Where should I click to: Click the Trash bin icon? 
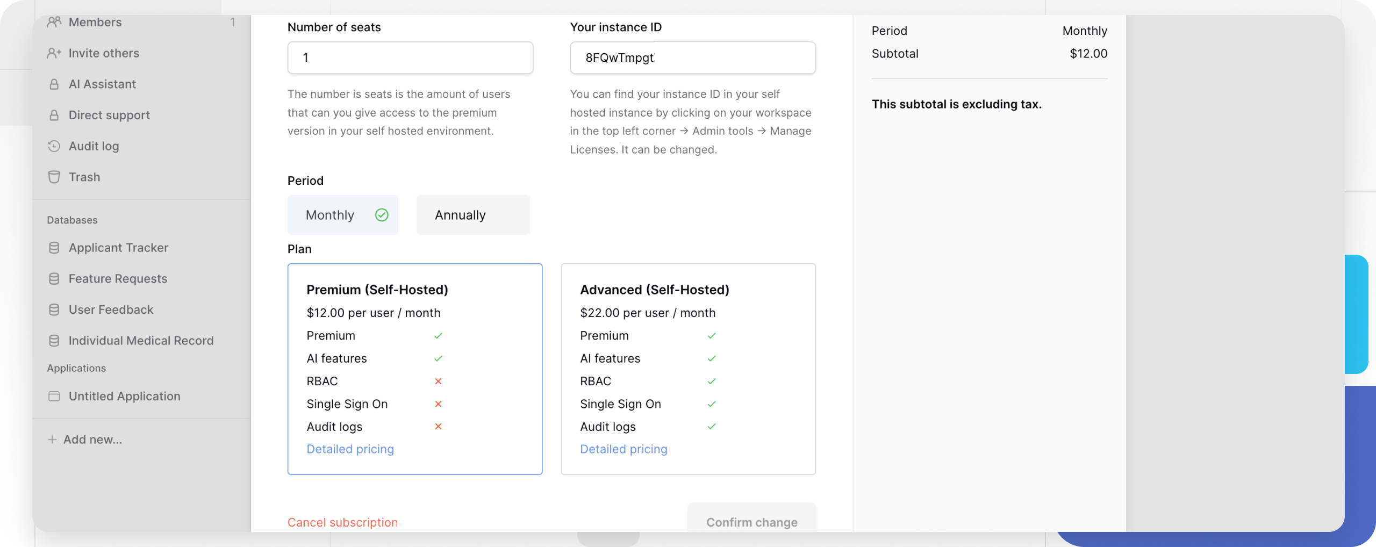pos(54,177)
